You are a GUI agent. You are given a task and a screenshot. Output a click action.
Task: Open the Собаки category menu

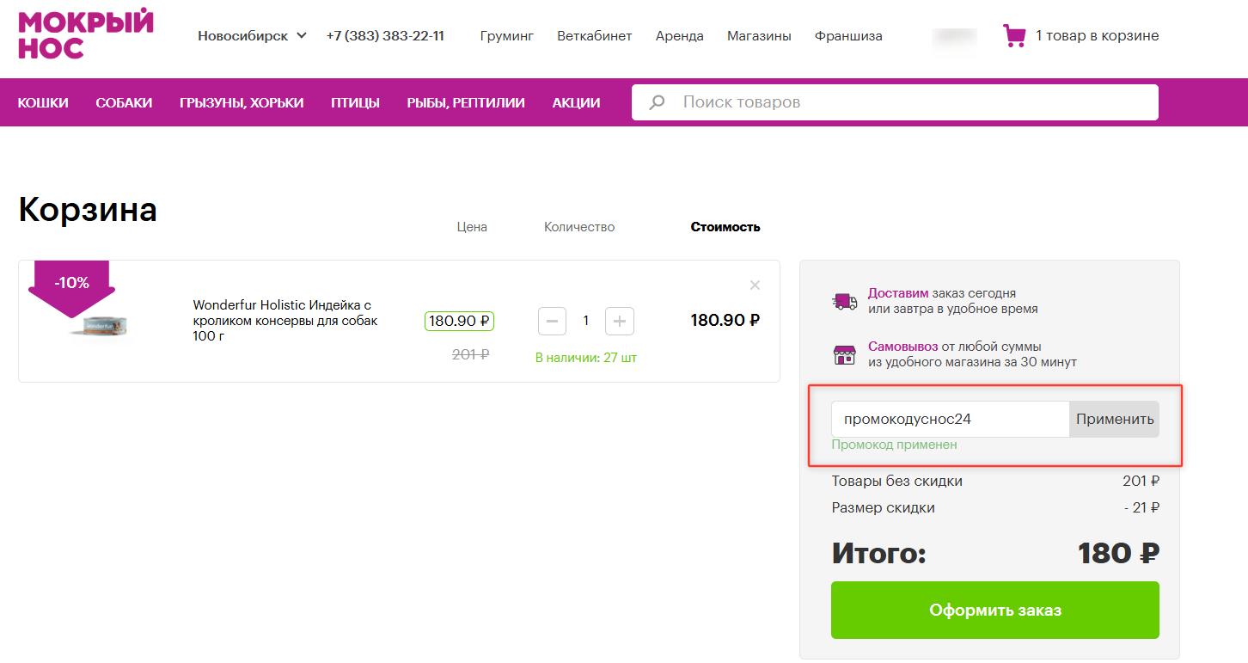tap(124, 103)
